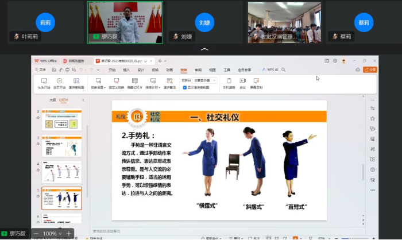Click the 从头开始 slideshow icon
The height and width of the screenshot is (240, 402).
pyautogui.click(x=44, y=82)
